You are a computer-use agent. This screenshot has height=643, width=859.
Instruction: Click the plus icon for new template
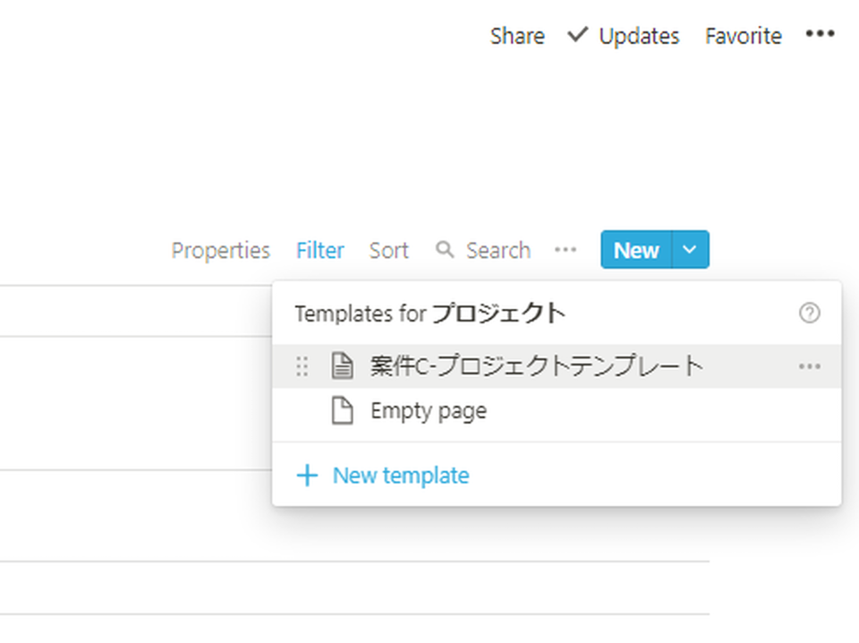pyautogui.click(x=307, y=476)
